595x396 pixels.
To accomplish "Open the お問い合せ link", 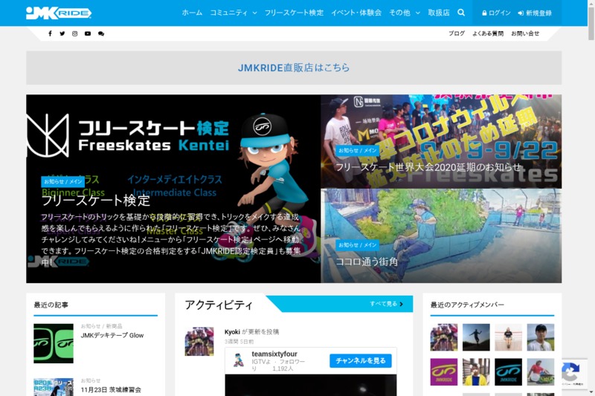I will [525, 33].
